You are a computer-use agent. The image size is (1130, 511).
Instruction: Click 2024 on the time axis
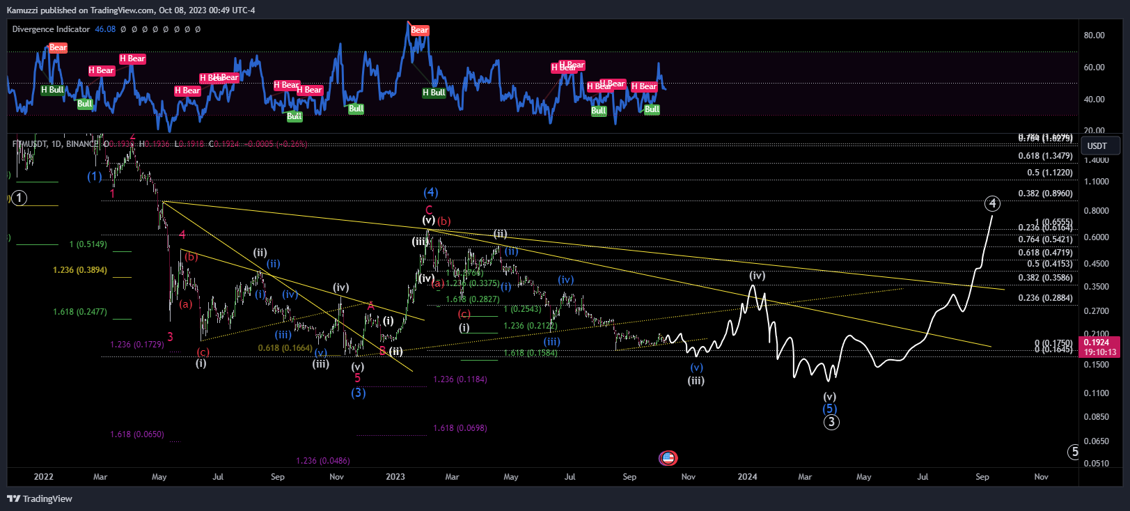coord(748,477)
